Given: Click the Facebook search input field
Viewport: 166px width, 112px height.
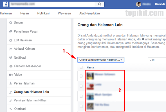Looking at the screenshot, I should pos(52,4).
